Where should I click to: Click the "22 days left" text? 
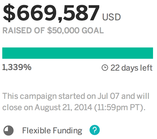[131, 68]
